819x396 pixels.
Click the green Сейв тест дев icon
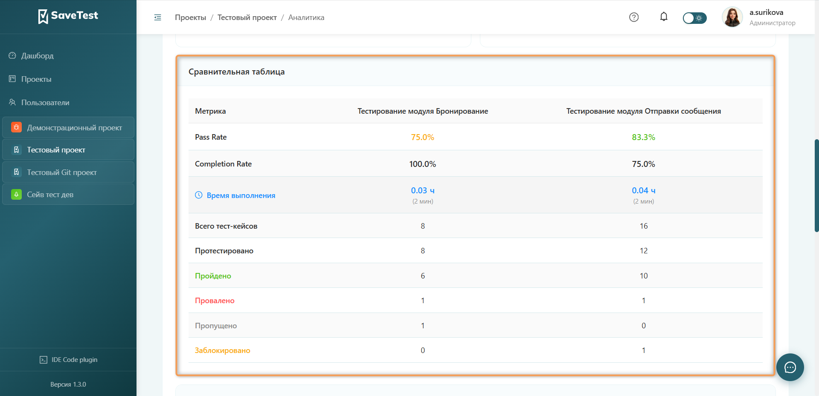coord(16,195)
